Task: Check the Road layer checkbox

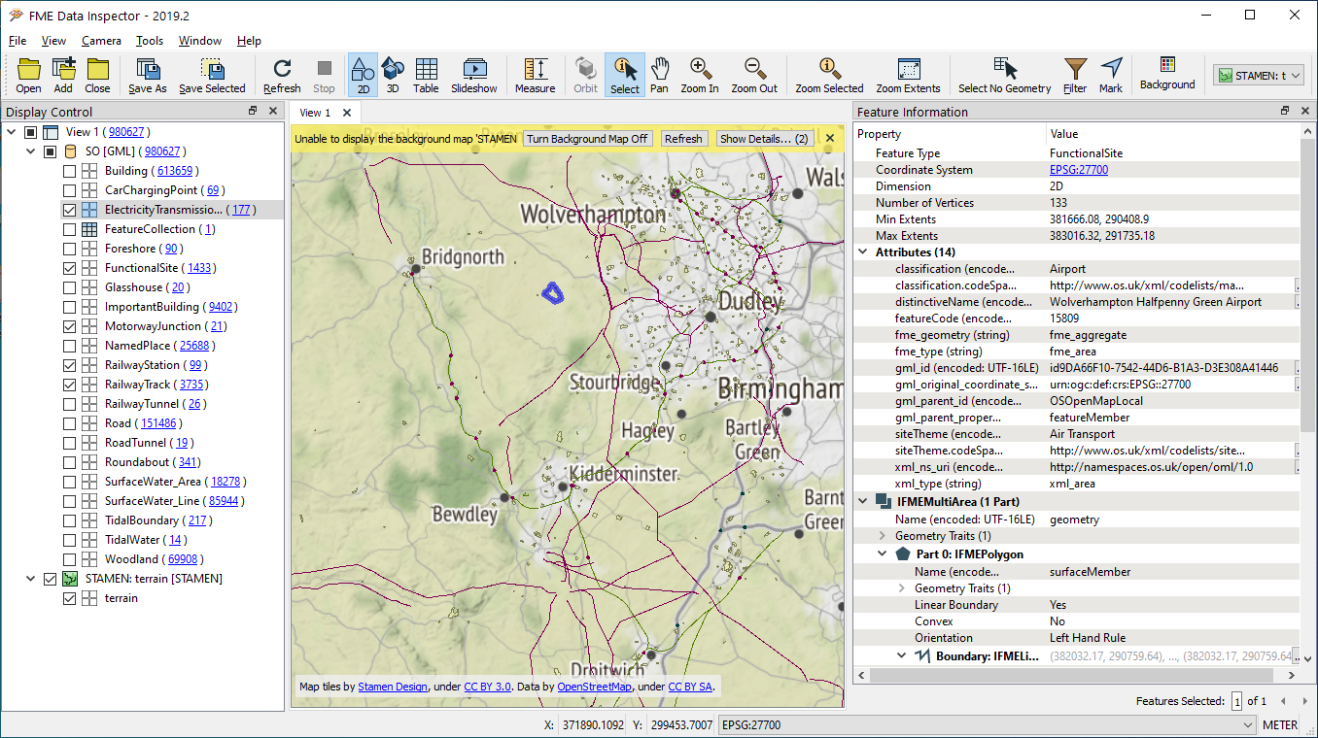Action: pyautogui.click(x=69, y=423)
